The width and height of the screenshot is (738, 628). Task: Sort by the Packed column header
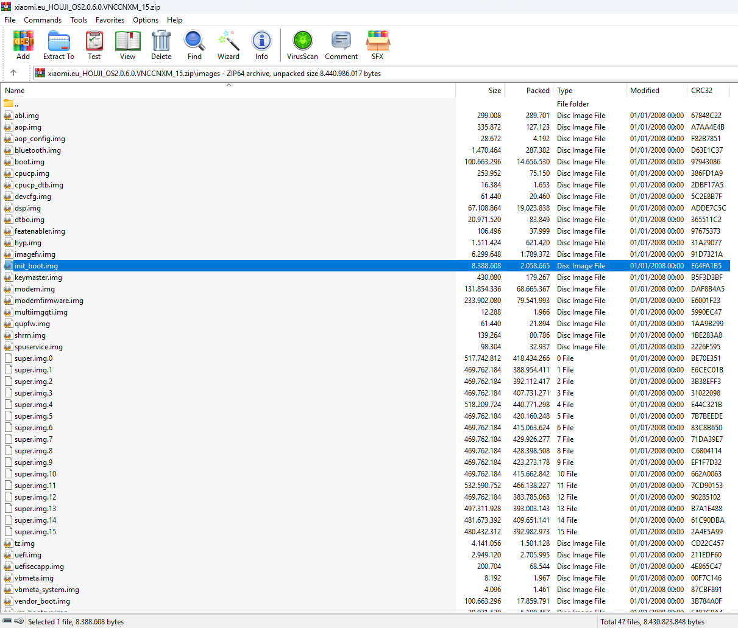[x=528, y=91]
